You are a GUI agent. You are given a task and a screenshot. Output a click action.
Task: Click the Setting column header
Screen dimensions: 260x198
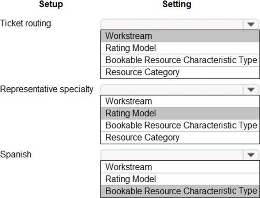(x=177, y=4)
